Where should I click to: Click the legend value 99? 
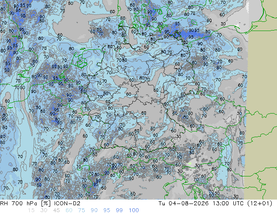(x=119, y=211)
